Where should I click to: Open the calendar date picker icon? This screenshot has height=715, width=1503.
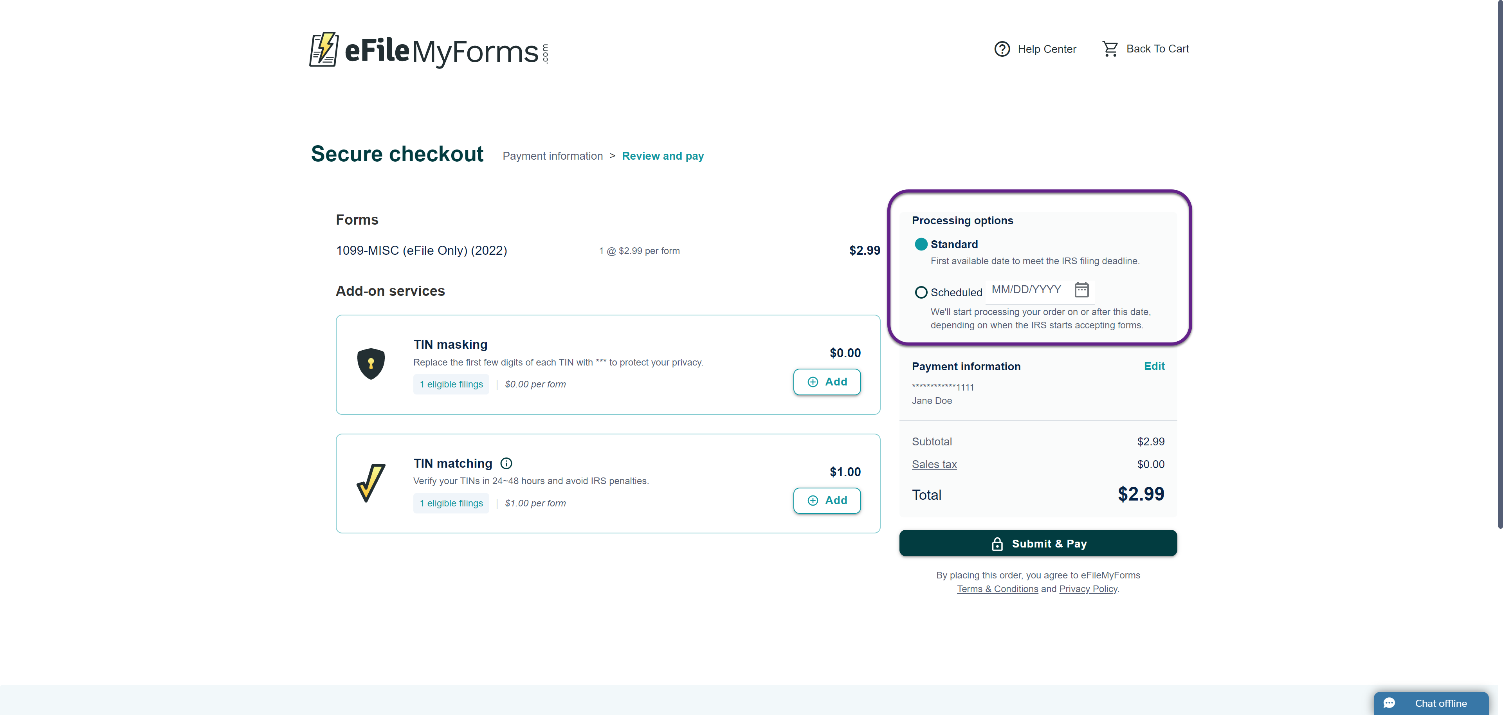point(1081,290)
